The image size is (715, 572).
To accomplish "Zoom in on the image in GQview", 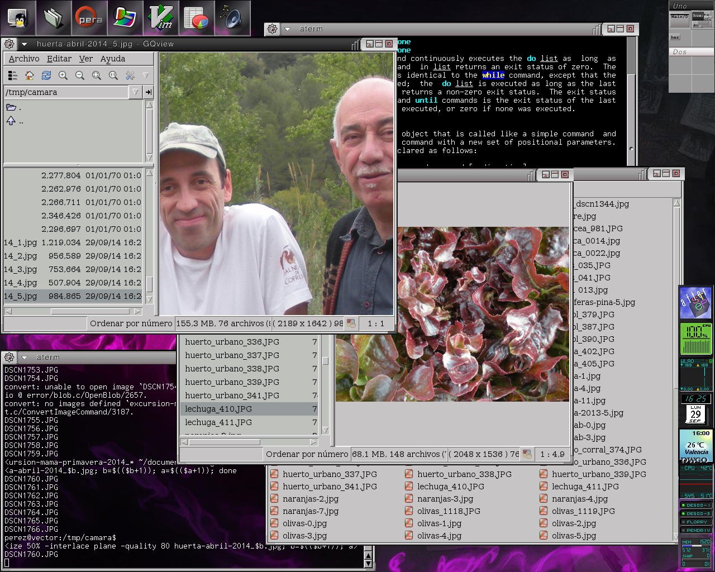I will coord(63,75).
